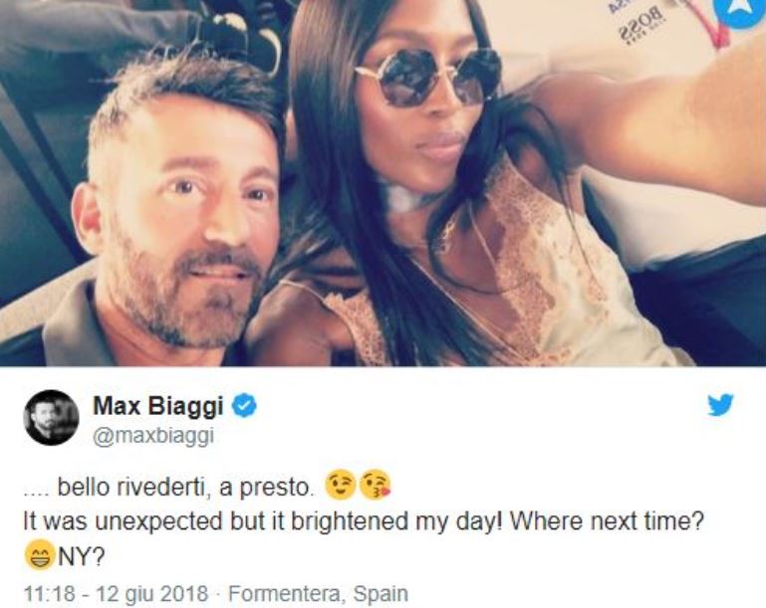Image resolution: width=766 pixels, height=608 pixels.
Task: Click the winking face emoji
Action: [340, 485]
